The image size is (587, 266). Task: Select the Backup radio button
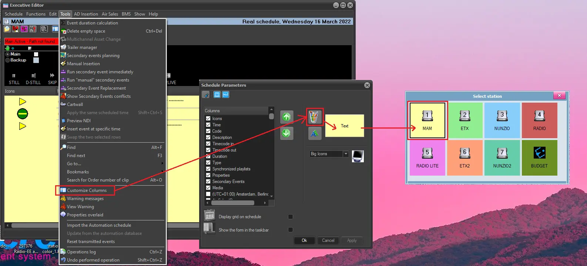7,60
